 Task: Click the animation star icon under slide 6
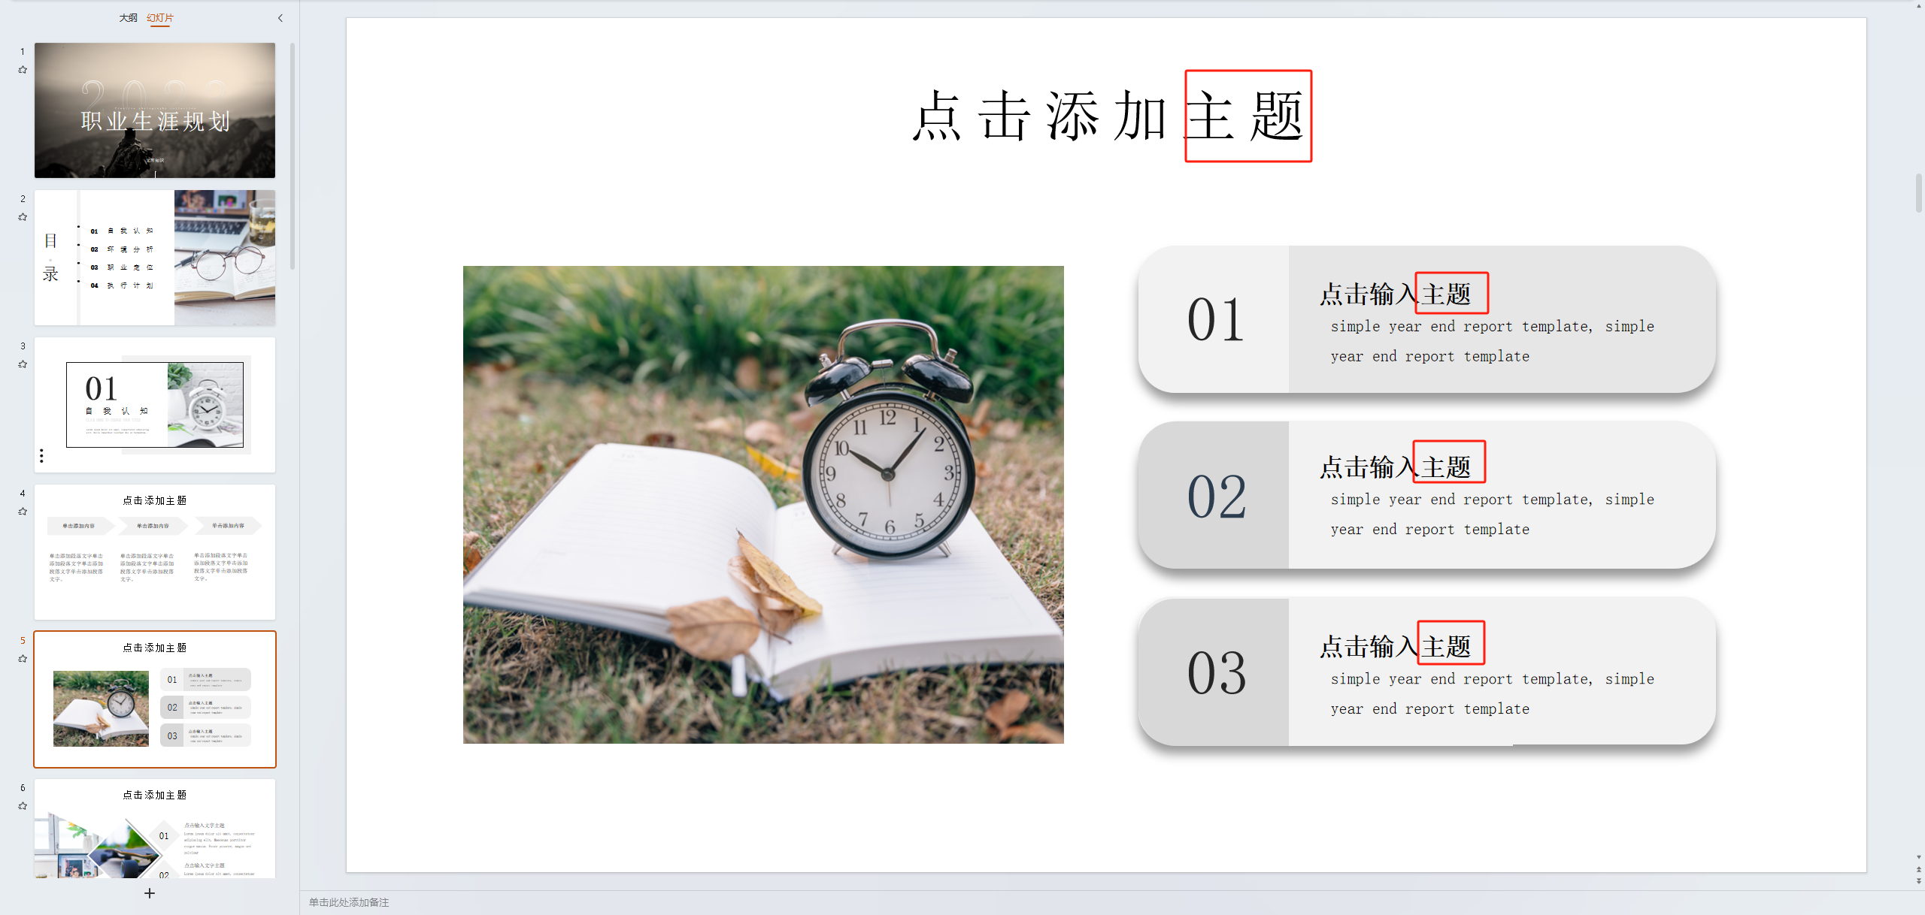[23, 806]
